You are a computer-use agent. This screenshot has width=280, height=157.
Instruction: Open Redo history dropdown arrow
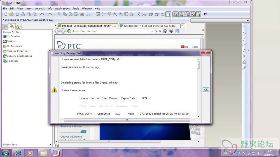point(55,14)
